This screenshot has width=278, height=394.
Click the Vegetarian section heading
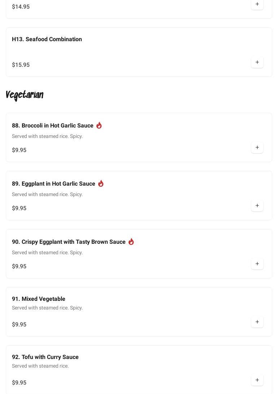point(25,95)
